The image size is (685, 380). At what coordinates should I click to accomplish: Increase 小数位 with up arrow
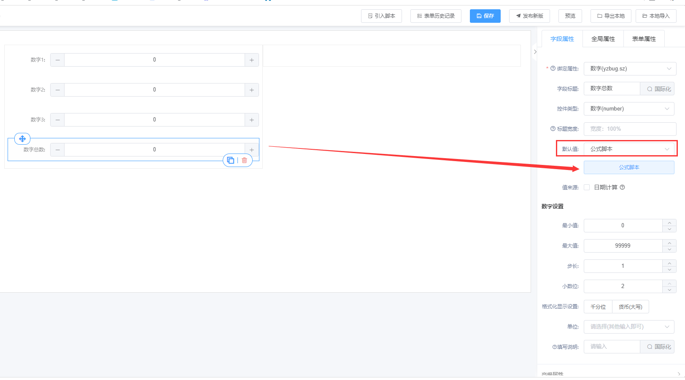[669, 283]
